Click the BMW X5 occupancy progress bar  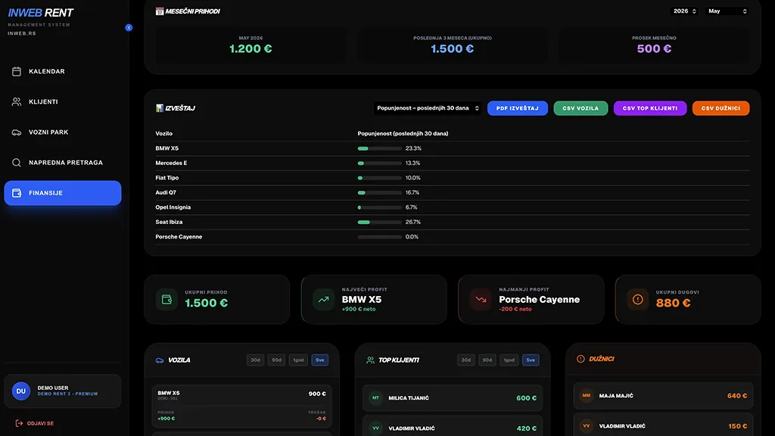[380, 148]
